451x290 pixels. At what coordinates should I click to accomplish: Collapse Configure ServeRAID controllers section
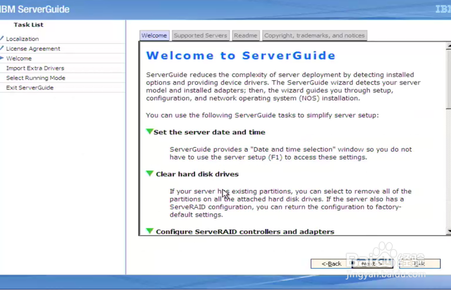(x=150, y=231)
